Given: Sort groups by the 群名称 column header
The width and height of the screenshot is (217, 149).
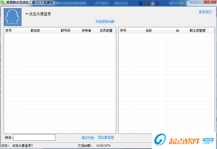Looking at the screenshot, I should point(35,30).
